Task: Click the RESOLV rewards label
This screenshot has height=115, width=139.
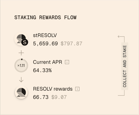Action: (x=53, y=89)
